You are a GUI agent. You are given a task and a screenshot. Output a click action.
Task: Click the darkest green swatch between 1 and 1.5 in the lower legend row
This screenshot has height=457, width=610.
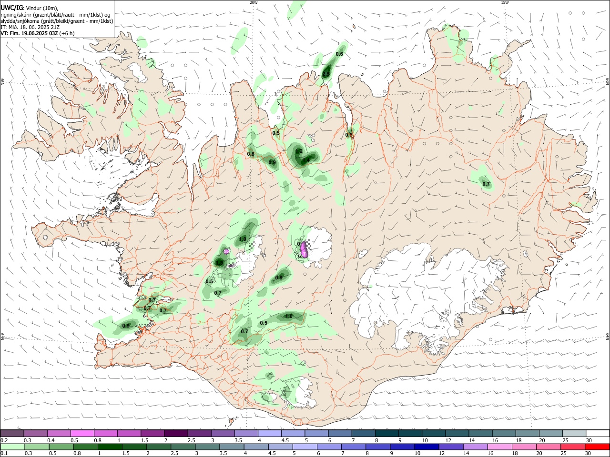110,447
